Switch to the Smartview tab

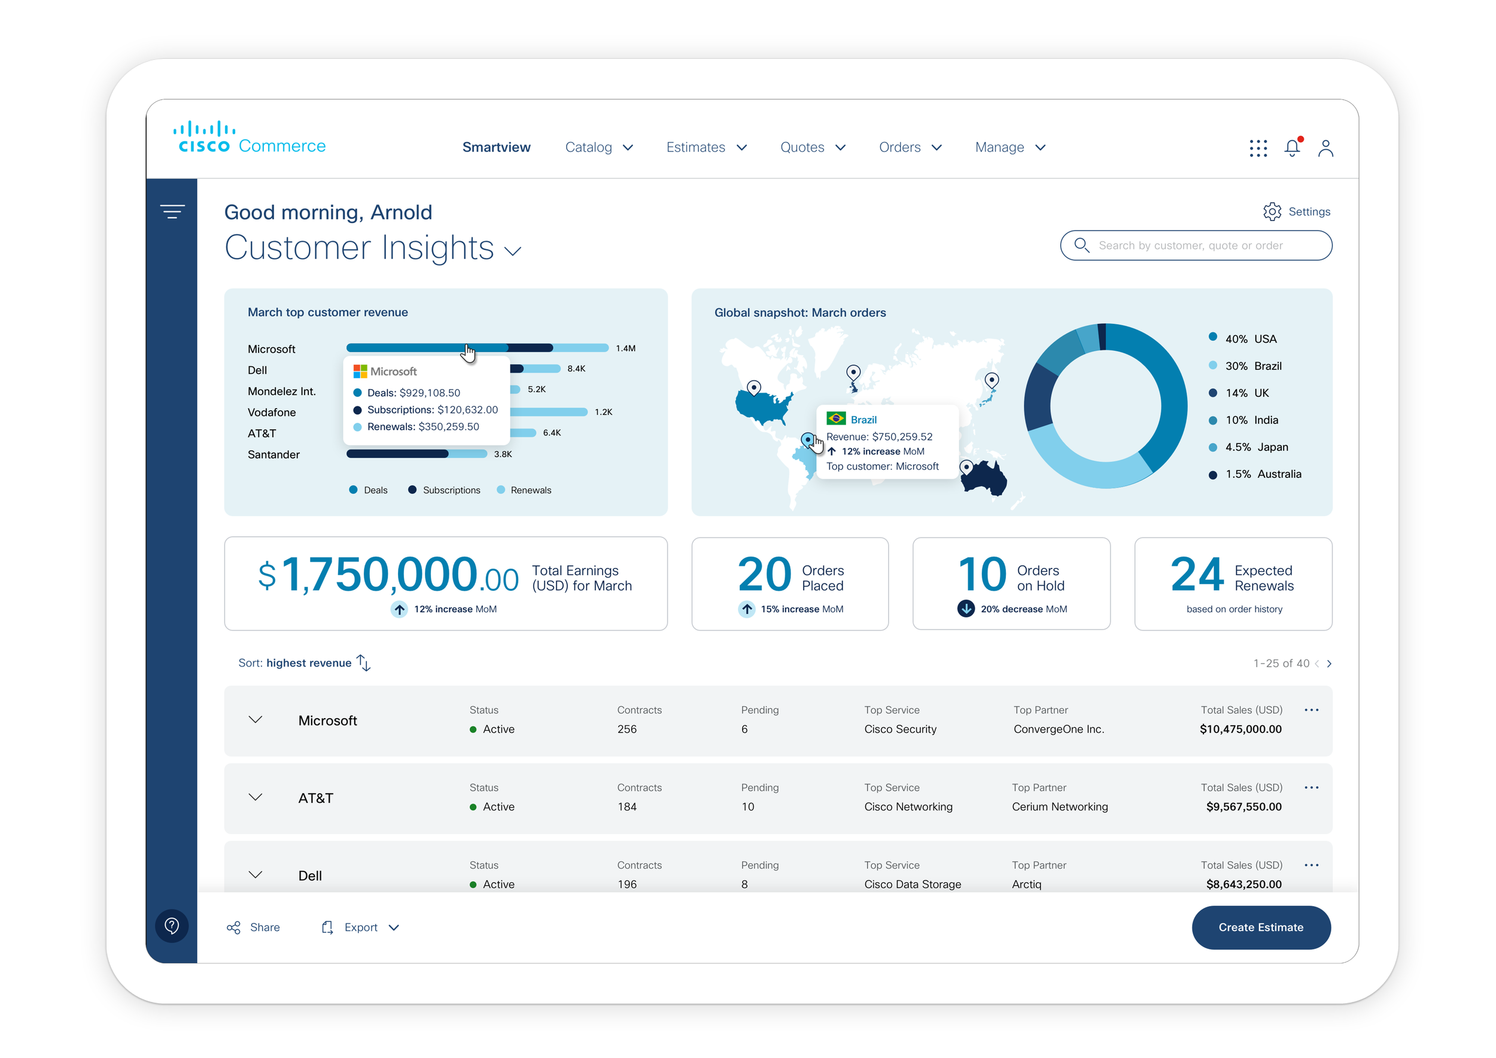coord(496,147)
